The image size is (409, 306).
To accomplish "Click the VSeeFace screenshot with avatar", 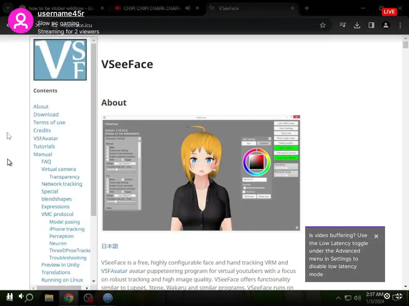I will 201,173.
